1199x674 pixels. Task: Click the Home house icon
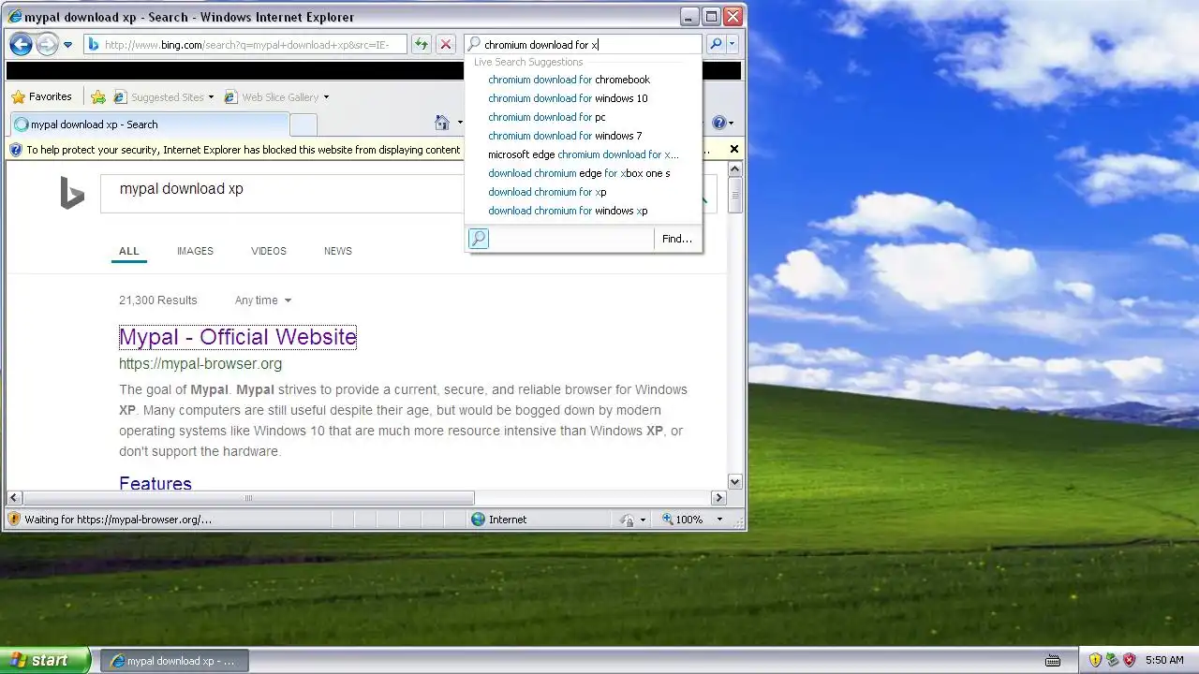442,123
